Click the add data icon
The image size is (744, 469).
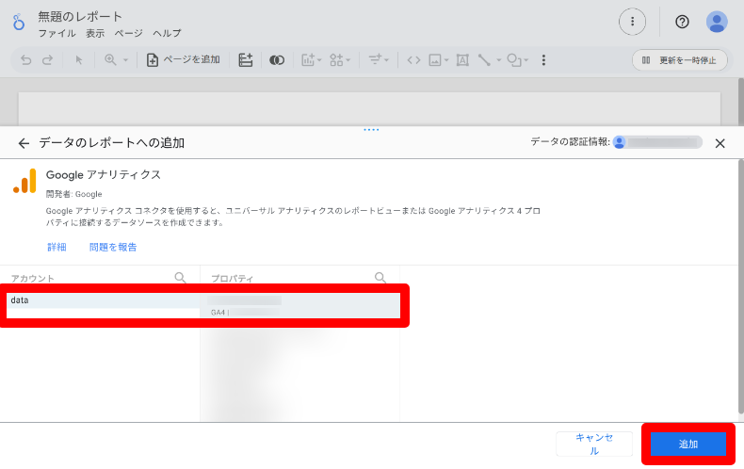[245, 60]
